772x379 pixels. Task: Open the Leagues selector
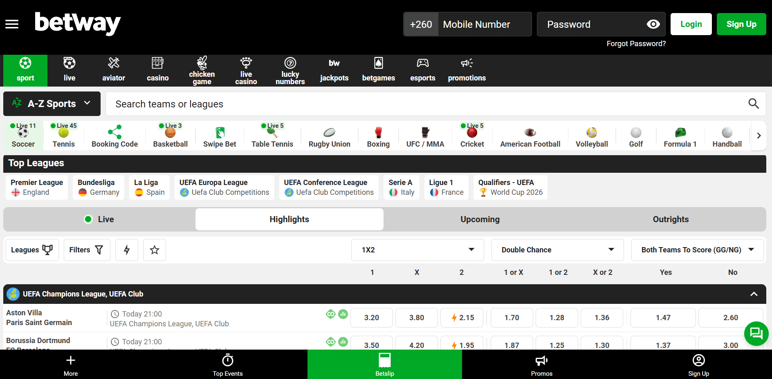point(32,250)
